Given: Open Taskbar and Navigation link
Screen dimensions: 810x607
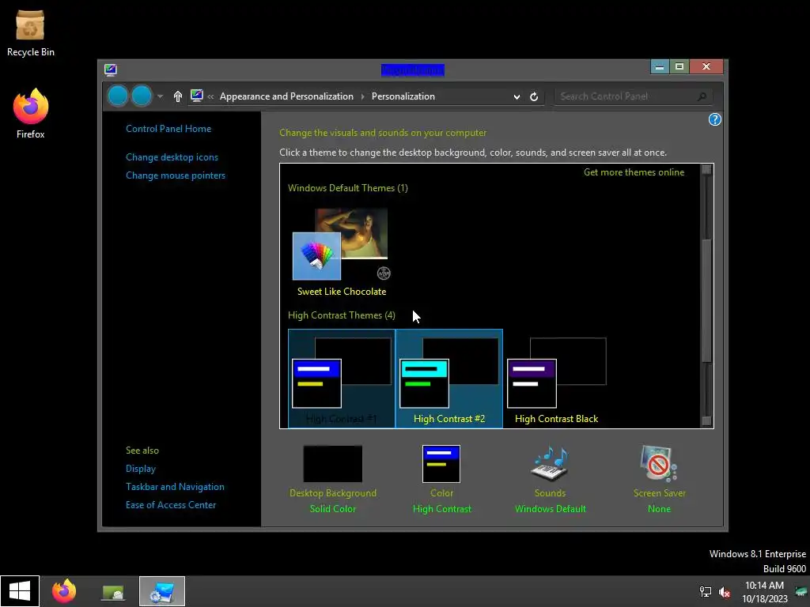Looking at the screenshot, I should (175, 487).
